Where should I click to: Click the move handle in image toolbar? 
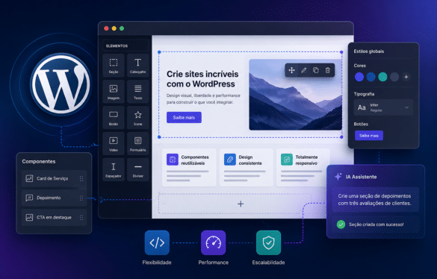click(291, 70)
